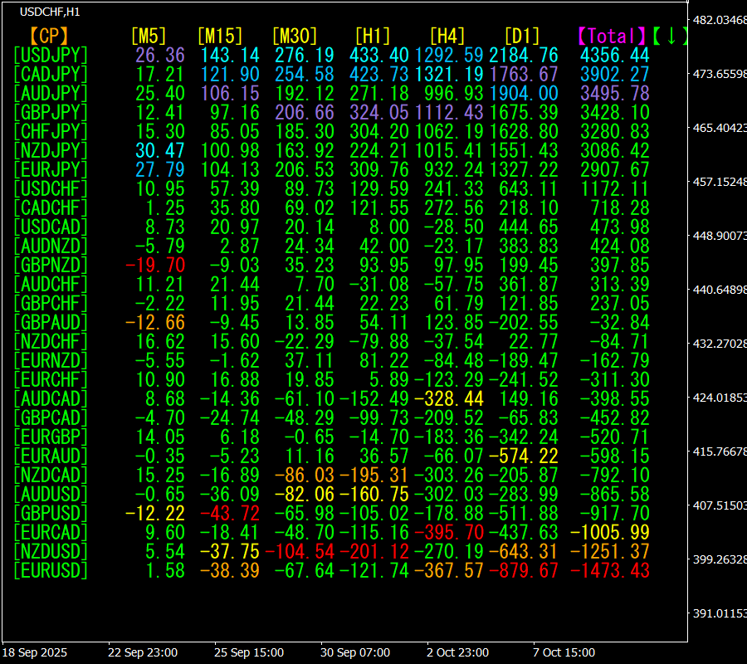The image size is (747, 664).
Task: Click the USDCHF,H1 chart title
Action: [x=51, y=12]
